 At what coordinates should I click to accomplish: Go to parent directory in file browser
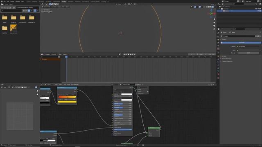point(7,8)
